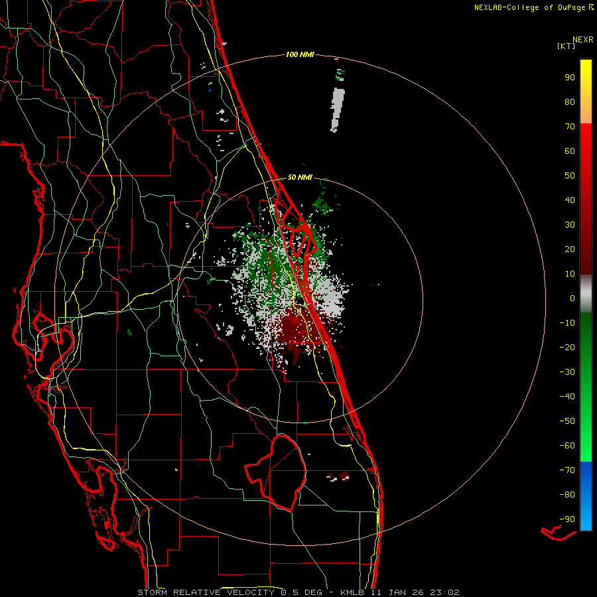
Task: Click the 23:02 timestamp in the caption
Action: pos(444,592)
